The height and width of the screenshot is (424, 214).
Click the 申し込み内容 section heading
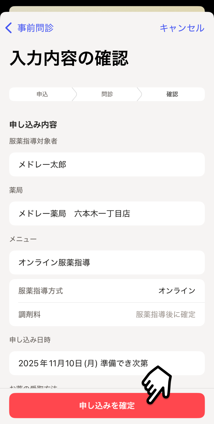pos(33,125)
